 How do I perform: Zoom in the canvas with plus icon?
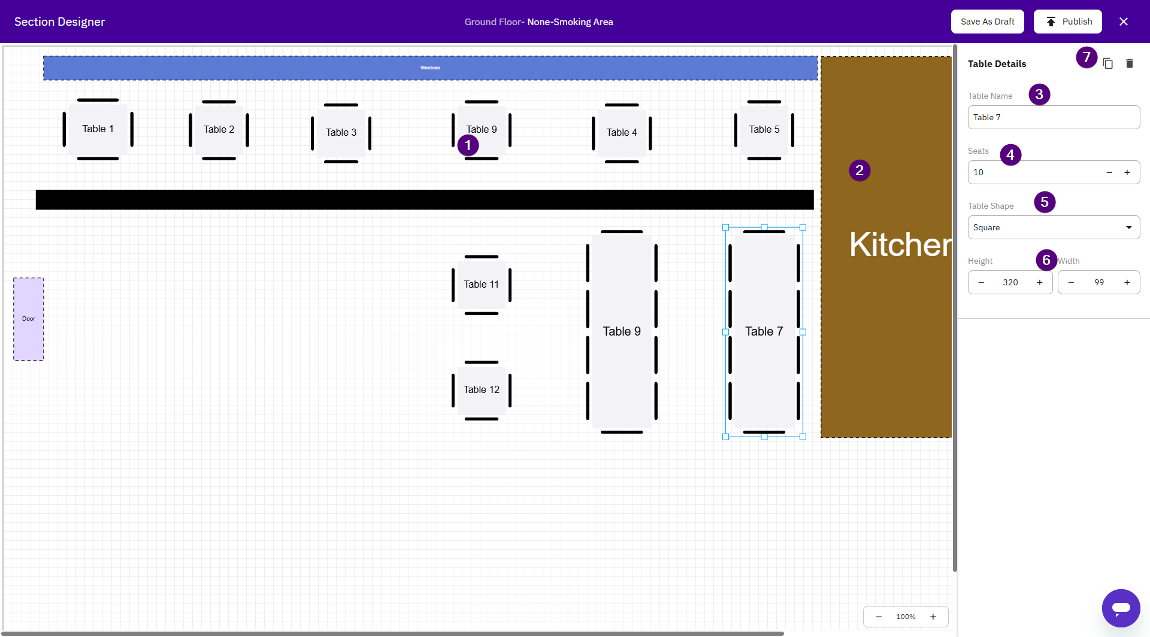[933, 617]
